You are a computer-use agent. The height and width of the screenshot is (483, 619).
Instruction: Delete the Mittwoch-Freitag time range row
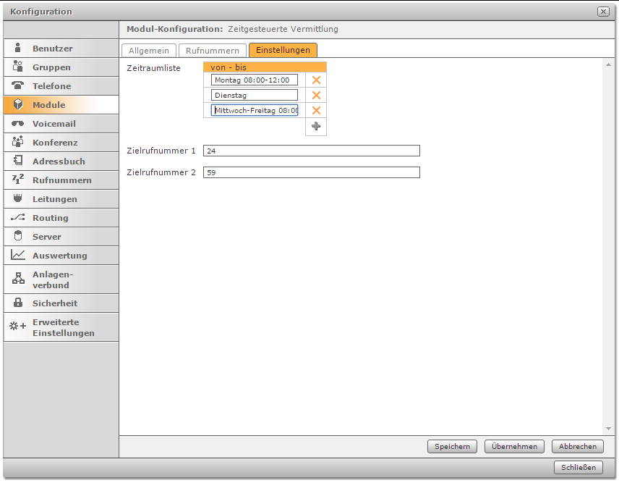point(316,110)
